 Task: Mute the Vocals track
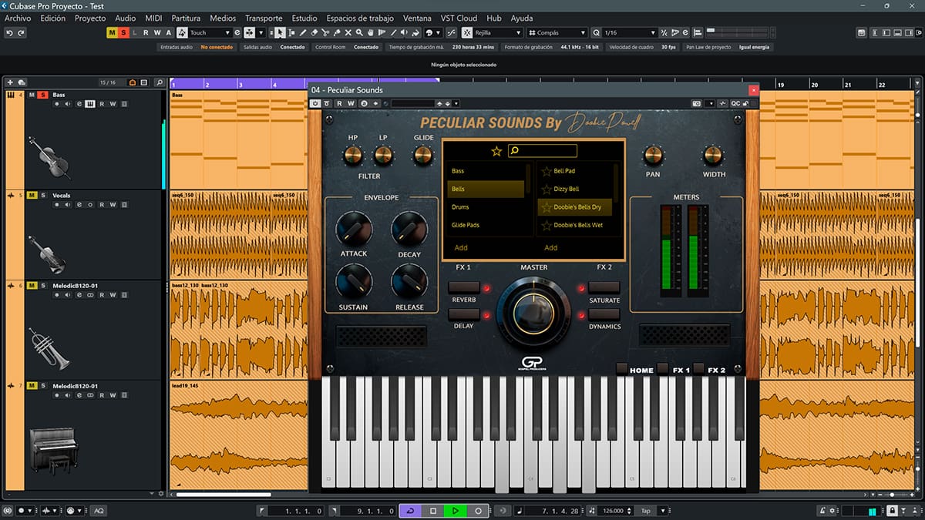[32, 196]
